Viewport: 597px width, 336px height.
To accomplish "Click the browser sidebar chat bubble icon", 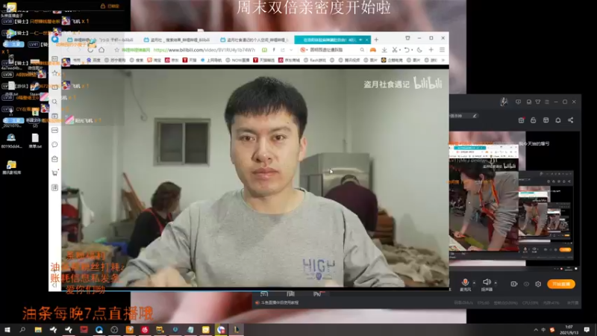I will 54,144.
